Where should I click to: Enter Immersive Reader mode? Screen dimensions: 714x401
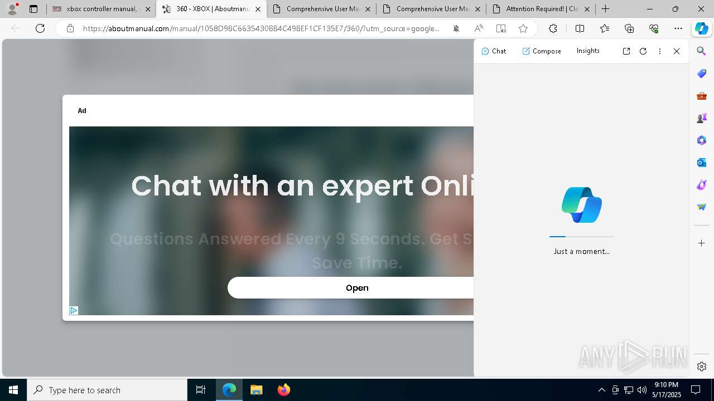[501, 28]
